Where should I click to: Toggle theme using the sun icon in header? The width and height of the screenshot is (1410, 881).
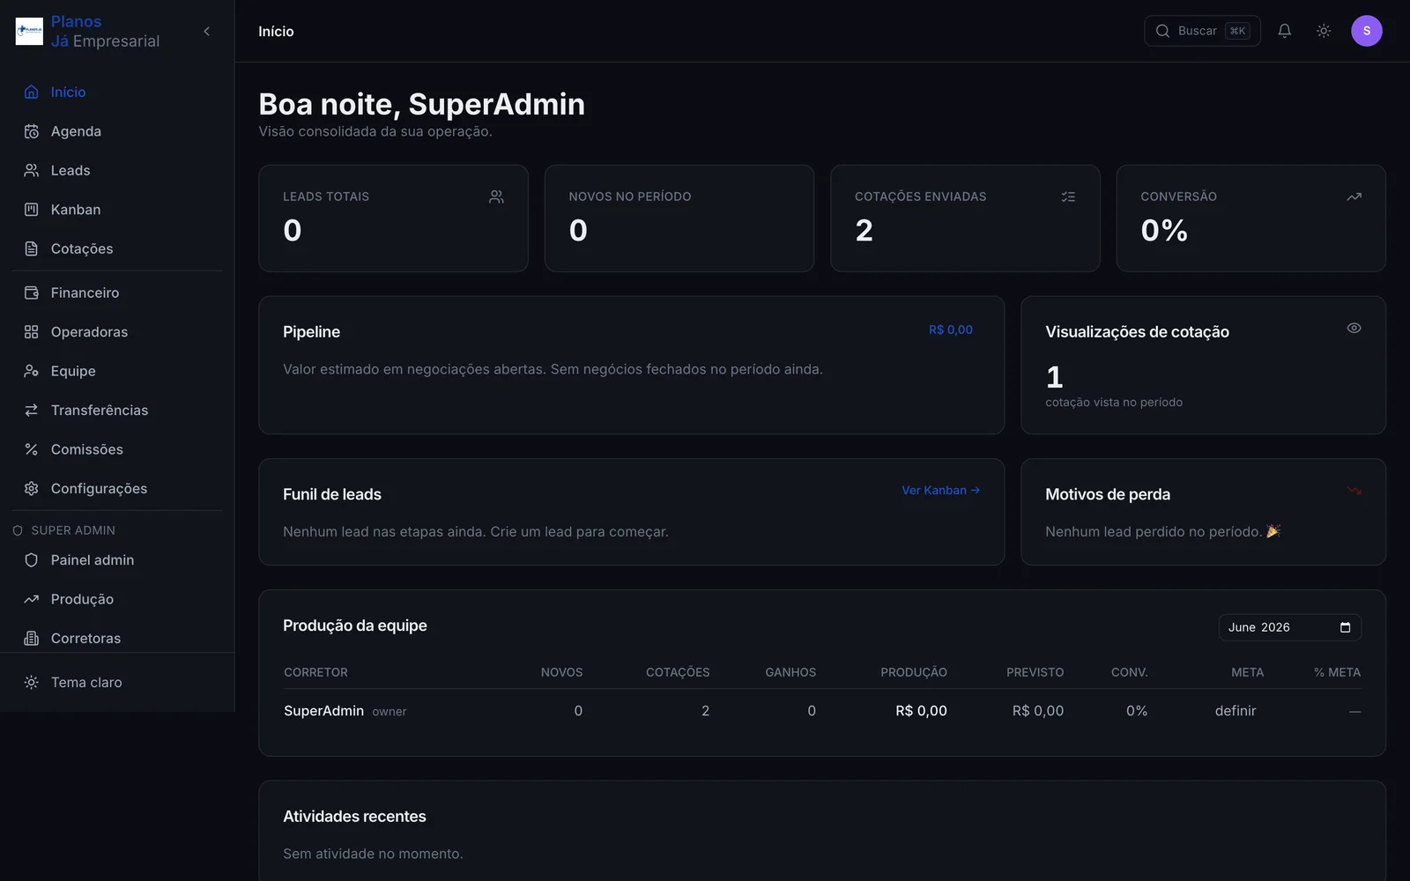(x=1324, y=31)
